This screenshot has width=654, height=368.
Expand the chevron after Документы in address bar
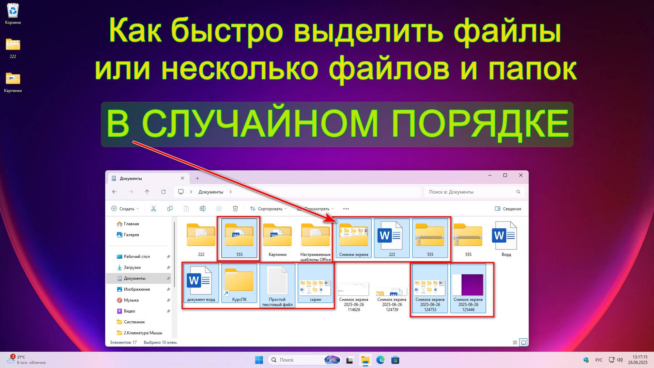(231, 192)
